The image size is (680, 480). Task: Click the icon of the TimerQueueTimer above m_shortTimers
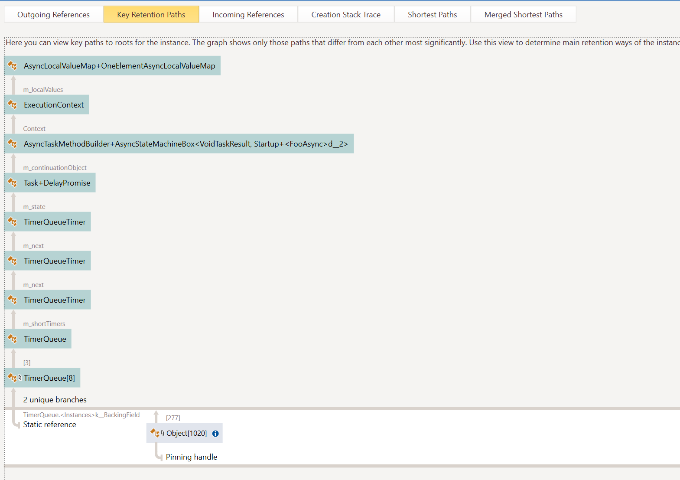13,300
